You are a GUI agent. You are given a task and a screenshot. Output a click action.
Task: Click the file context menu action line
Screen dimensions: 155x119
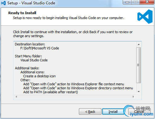click(x=74, y=84)
